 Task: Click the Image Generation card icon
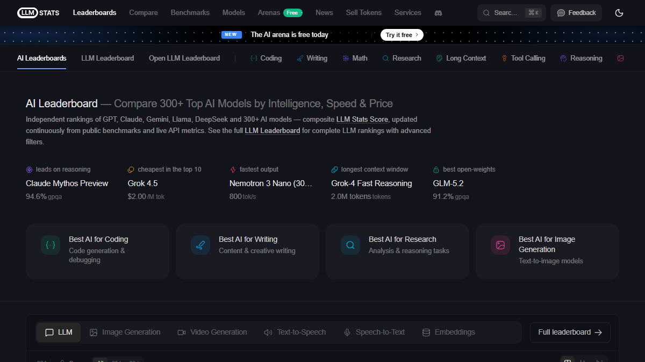pyautogui.click(x=500, y=245)
